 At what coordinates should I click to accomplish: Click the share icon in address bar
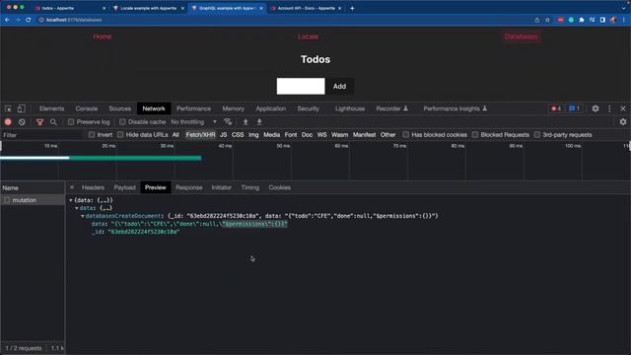click(536, 20)
